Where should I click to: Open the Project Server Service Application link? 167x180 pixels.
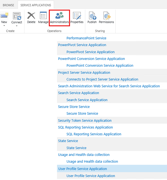84,73
